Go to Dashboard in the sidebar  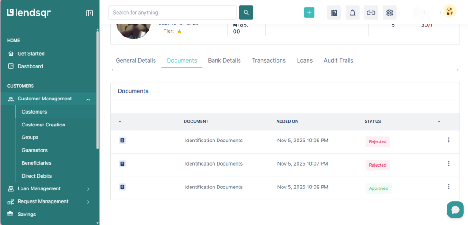(x=30, y=66)
